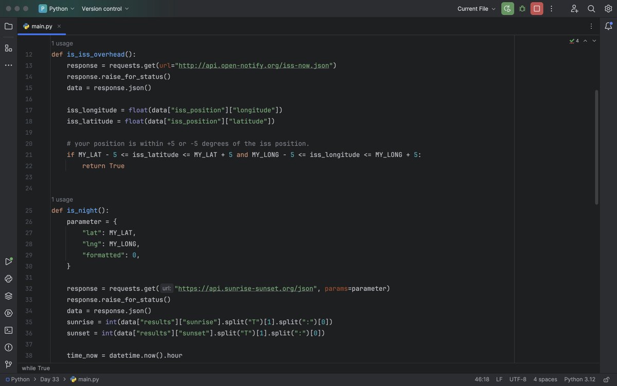Viewport: 617px width, 386px height.
Task: Click 'sunrise' variable on line 35
Action: coord(80,322)
